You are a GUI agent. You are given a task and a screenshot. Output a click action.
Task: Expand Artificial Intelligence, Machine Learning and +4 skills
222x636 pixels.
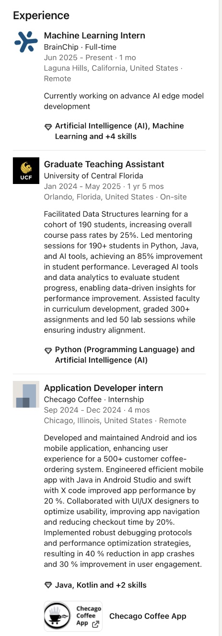tap(119, 131)
